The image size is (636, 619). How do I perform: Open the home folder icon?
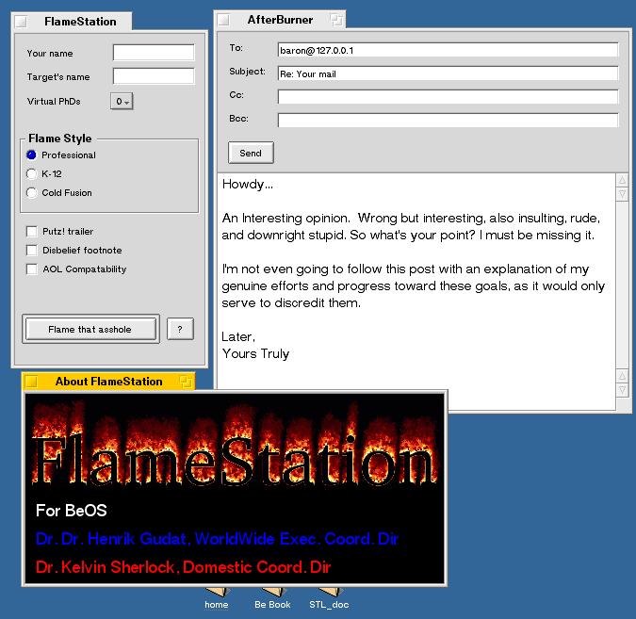click(x=217, y=598)
